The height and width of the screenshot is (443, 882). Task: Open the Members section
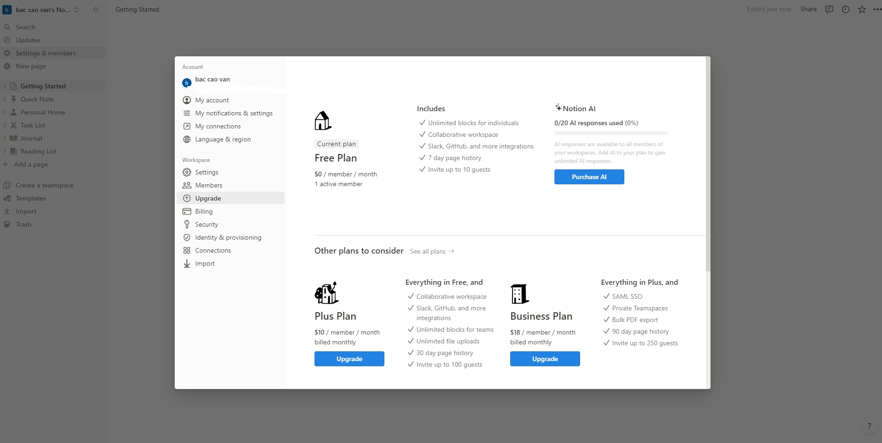[x=231, y=185]
